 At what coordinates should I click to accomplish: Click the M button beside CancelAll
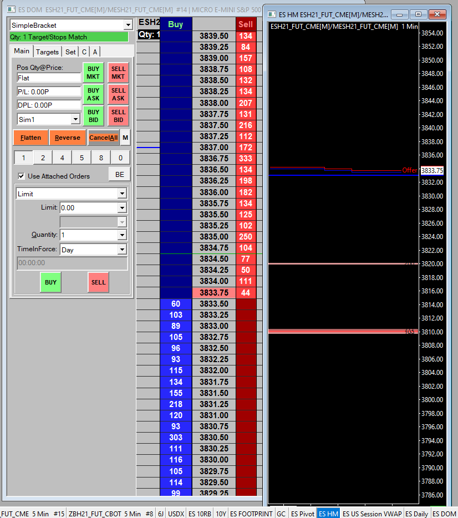[x=125, y=138]
